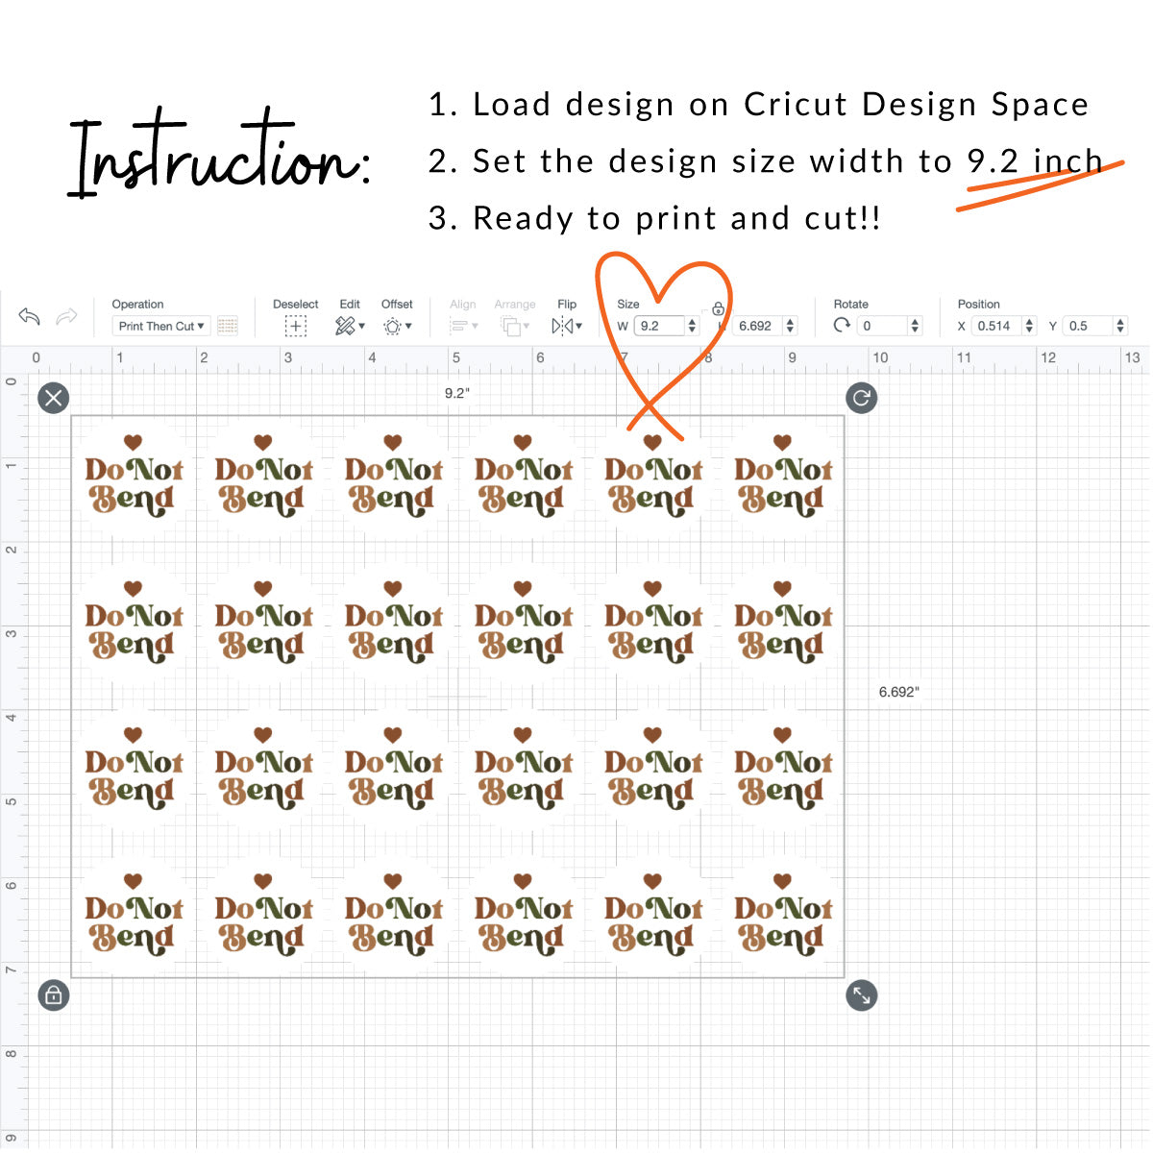The image size is (1153, 1153).
Task: Click the Undo arrow
Action: point(29,317)
